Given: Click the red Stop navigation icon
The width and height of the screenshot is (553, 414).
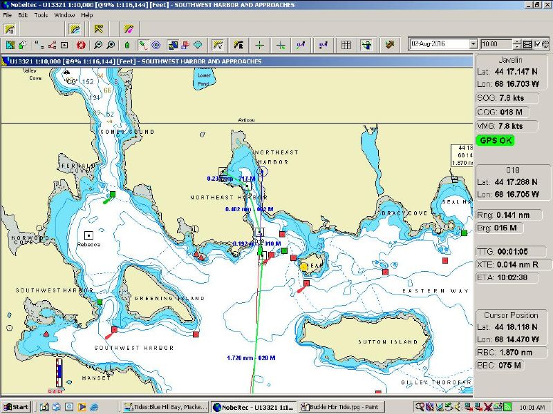Looking at the screenshot, I should 82,46.
